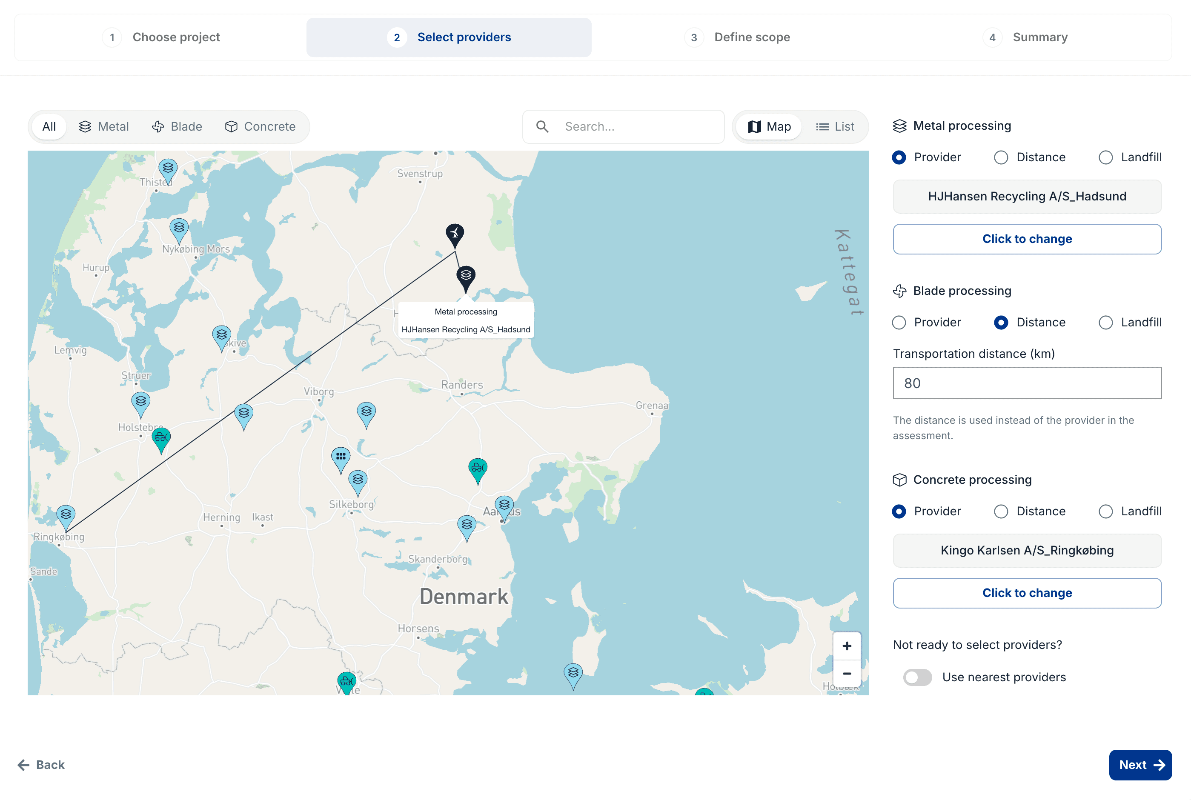Select Provider option for Blade processing
1191x800 pixels.
point(899,323)
